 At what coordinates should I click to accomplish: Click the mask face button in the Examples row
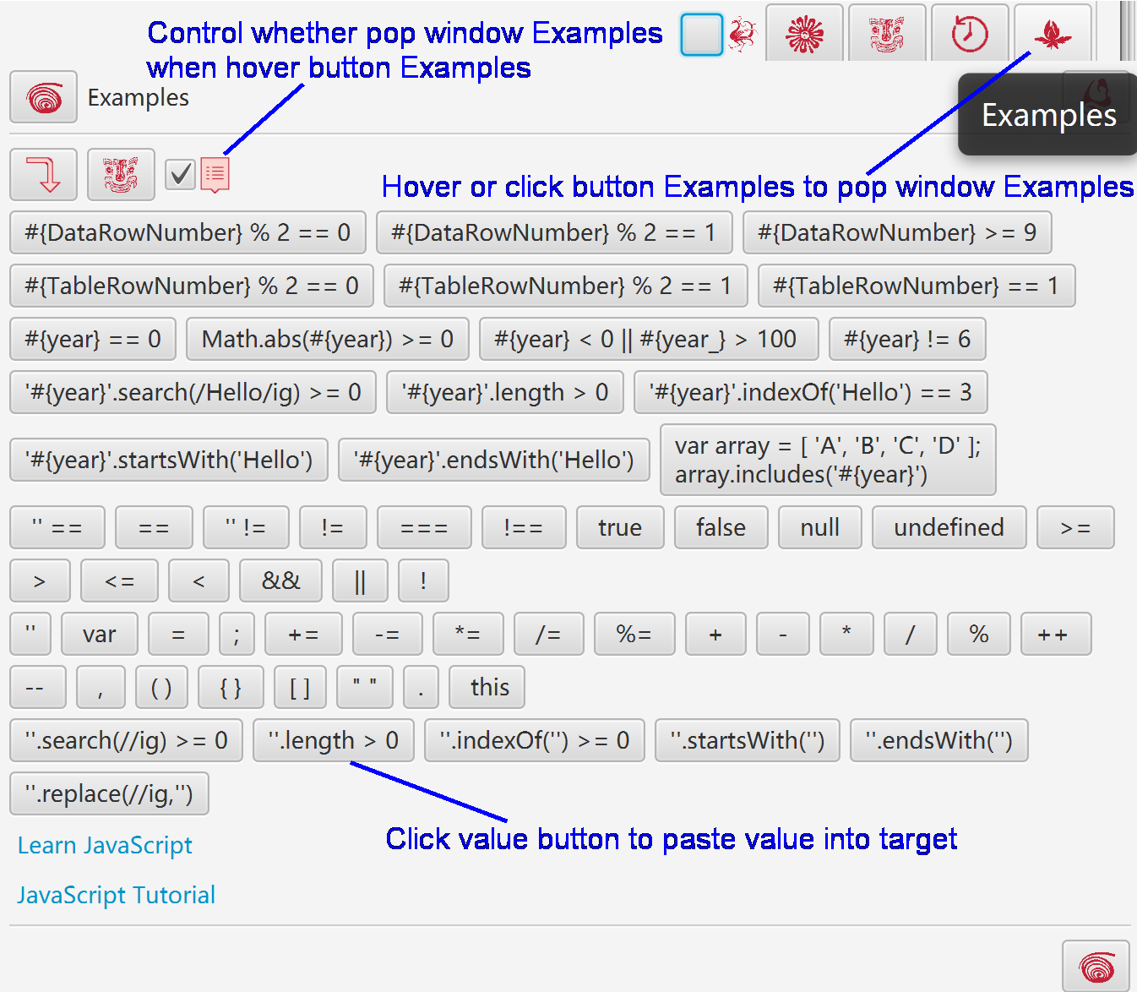click(x=121, y=174)
